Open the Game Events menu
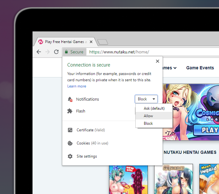 200,68
